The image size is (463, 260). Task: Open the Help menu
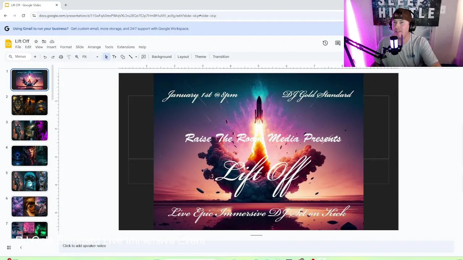[x=142, y=47]
